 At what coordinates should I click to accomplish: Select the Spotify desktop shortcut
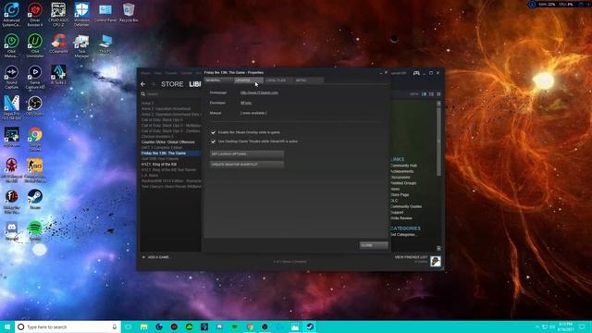coord(35,231)
